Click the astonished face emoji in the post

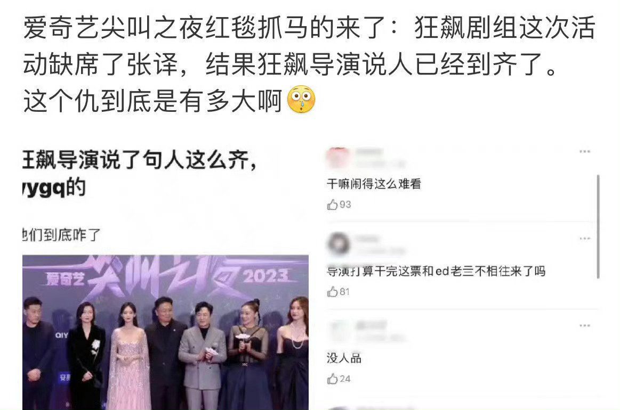click(x=301, y=100)
